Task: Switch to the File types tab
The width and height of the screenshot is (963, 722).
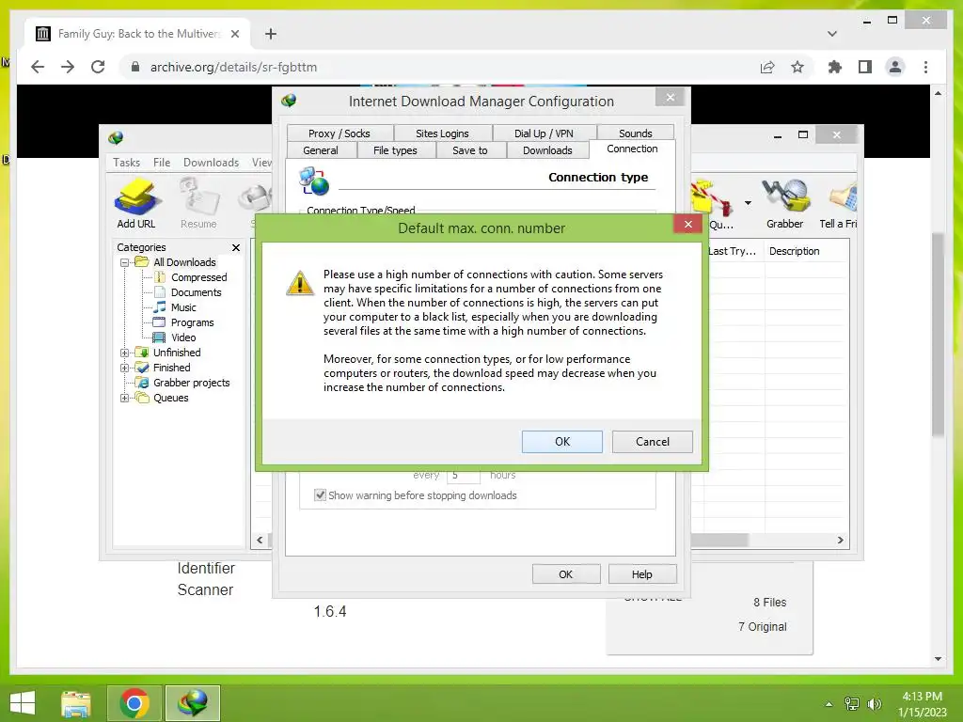Action: click(395, 150)
